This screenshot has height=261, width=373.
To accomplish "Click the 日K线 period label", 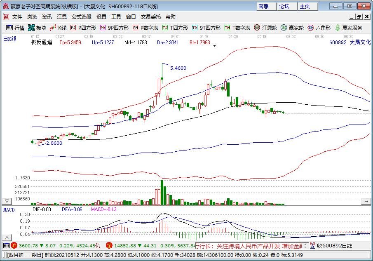I will [10, 39].
